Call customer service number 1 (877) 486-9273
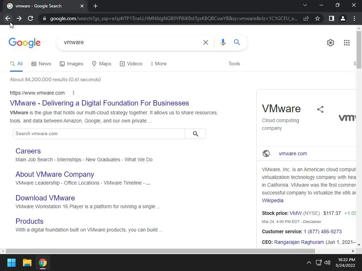 [322, 231]
